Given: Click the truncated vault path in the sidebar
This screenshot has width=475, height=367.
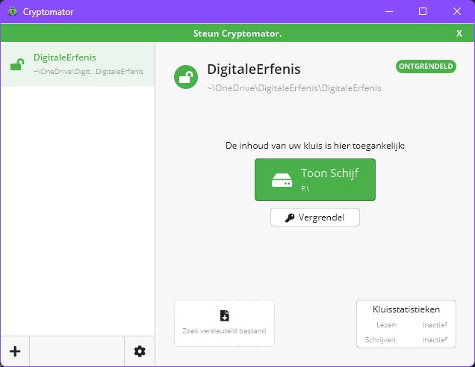Looking at the screenshot, I should [x=88, y=72].
